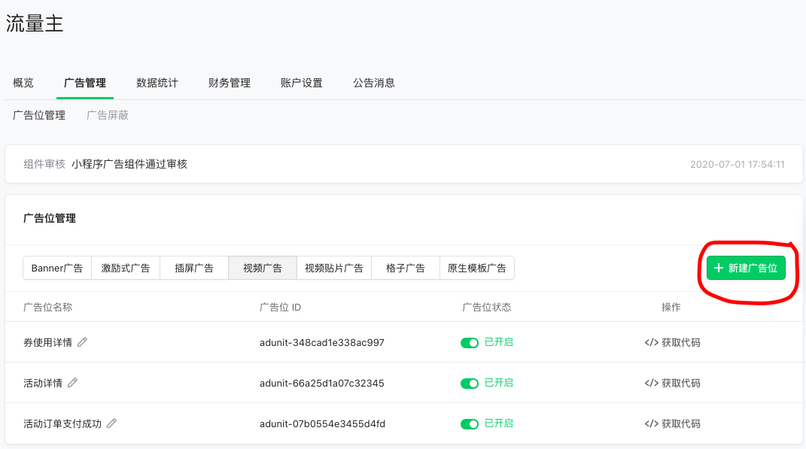Show the 原生模板广告 type filter

477,268
